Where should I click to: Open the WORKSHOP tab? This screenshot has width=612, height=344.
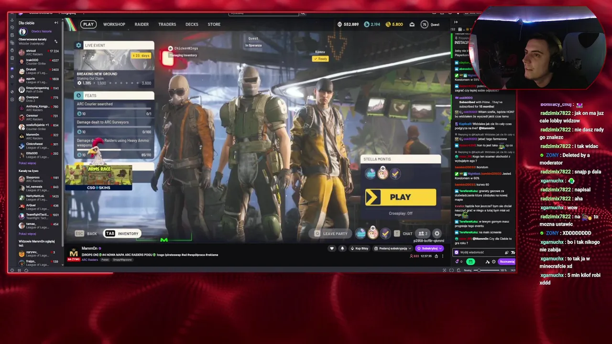[x=114, y=24]
